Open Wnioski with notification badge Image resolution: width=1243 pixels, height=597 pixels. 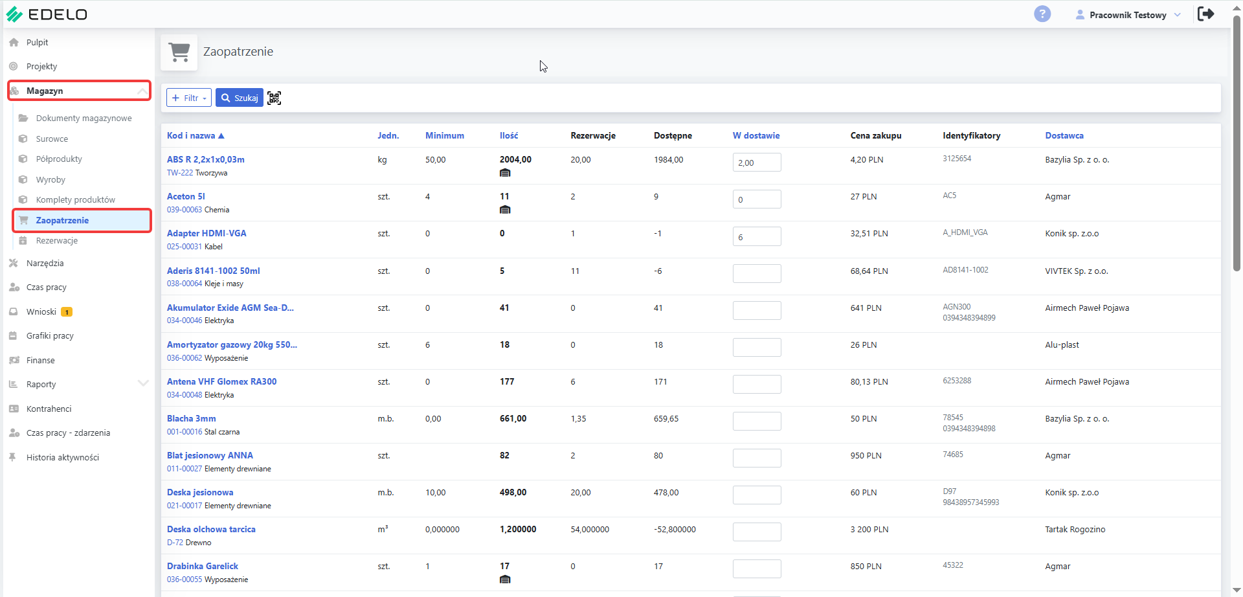coord(42,311)
